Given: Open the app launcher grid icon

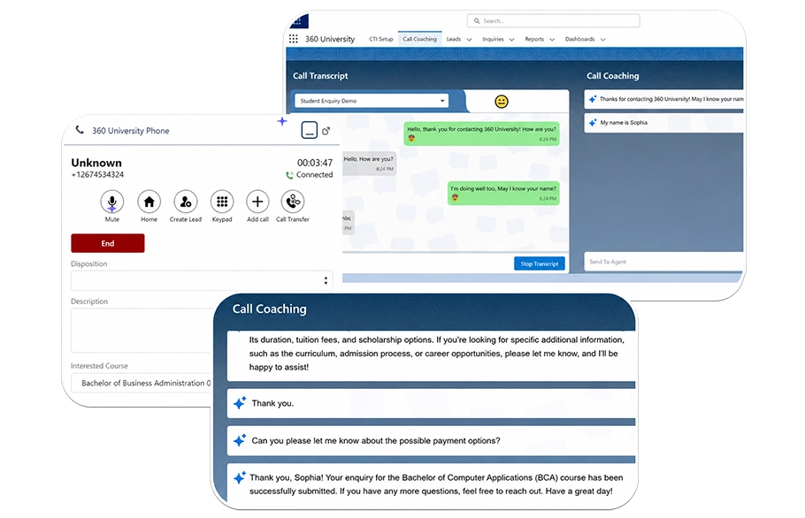Looking at the screenshot, I should (x=293, y=39).
